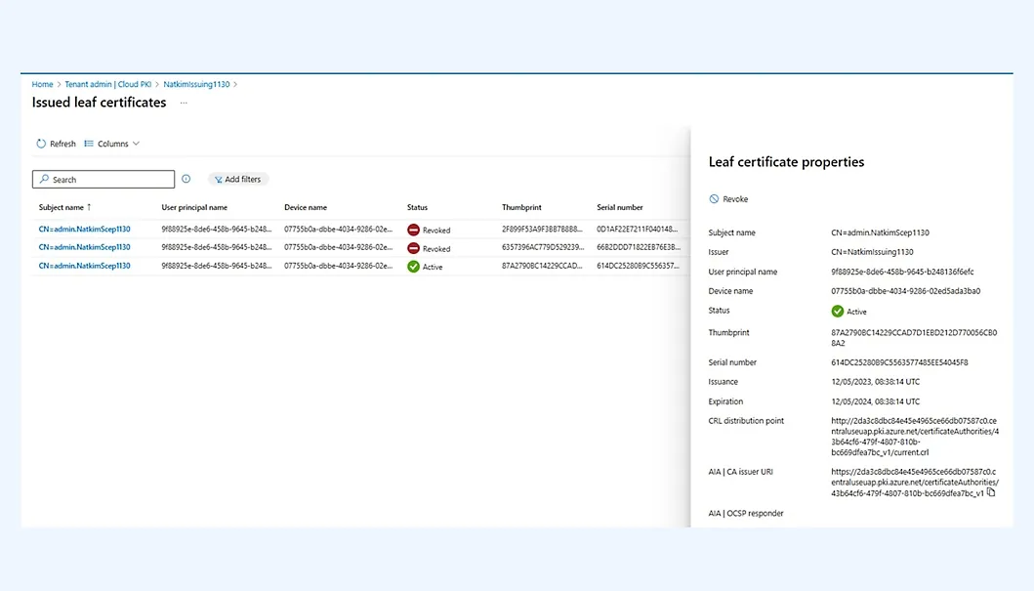Click the Revoked icon in second row
Viewport: 1034px width, 591px height.
click(413, 248)
